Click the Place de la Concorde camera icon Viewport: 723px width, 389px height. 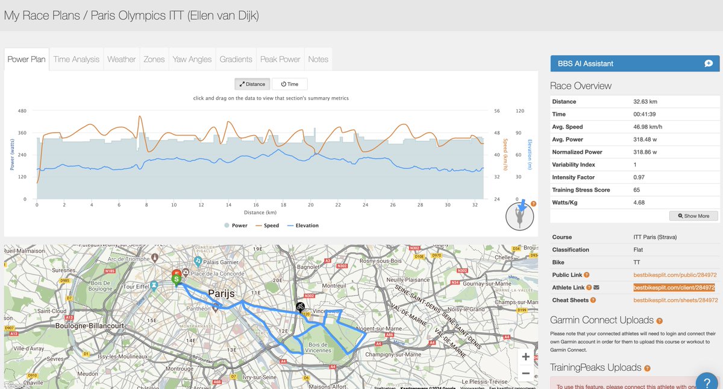pyautogui.click(x=186, y=273)
